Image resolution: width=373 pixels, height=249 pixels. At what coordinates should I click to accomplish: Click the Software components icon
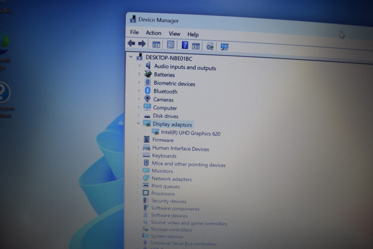click(x=146, y=208)
